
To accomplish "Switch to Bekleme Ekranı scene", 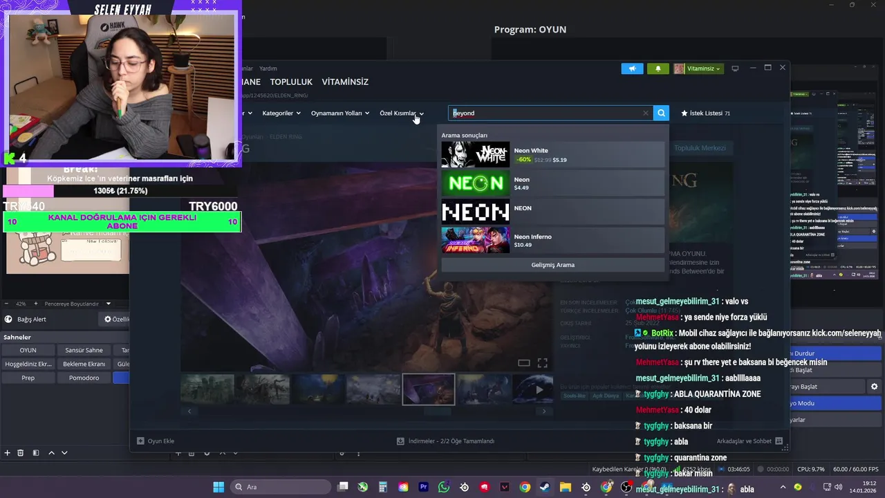I will click(x=84, y=364).
